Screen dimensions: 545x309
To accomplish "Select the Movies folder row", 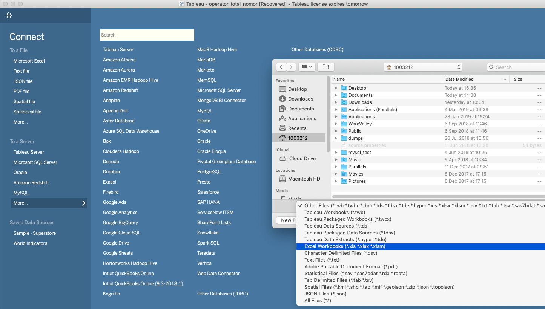I will click(438, 174).
